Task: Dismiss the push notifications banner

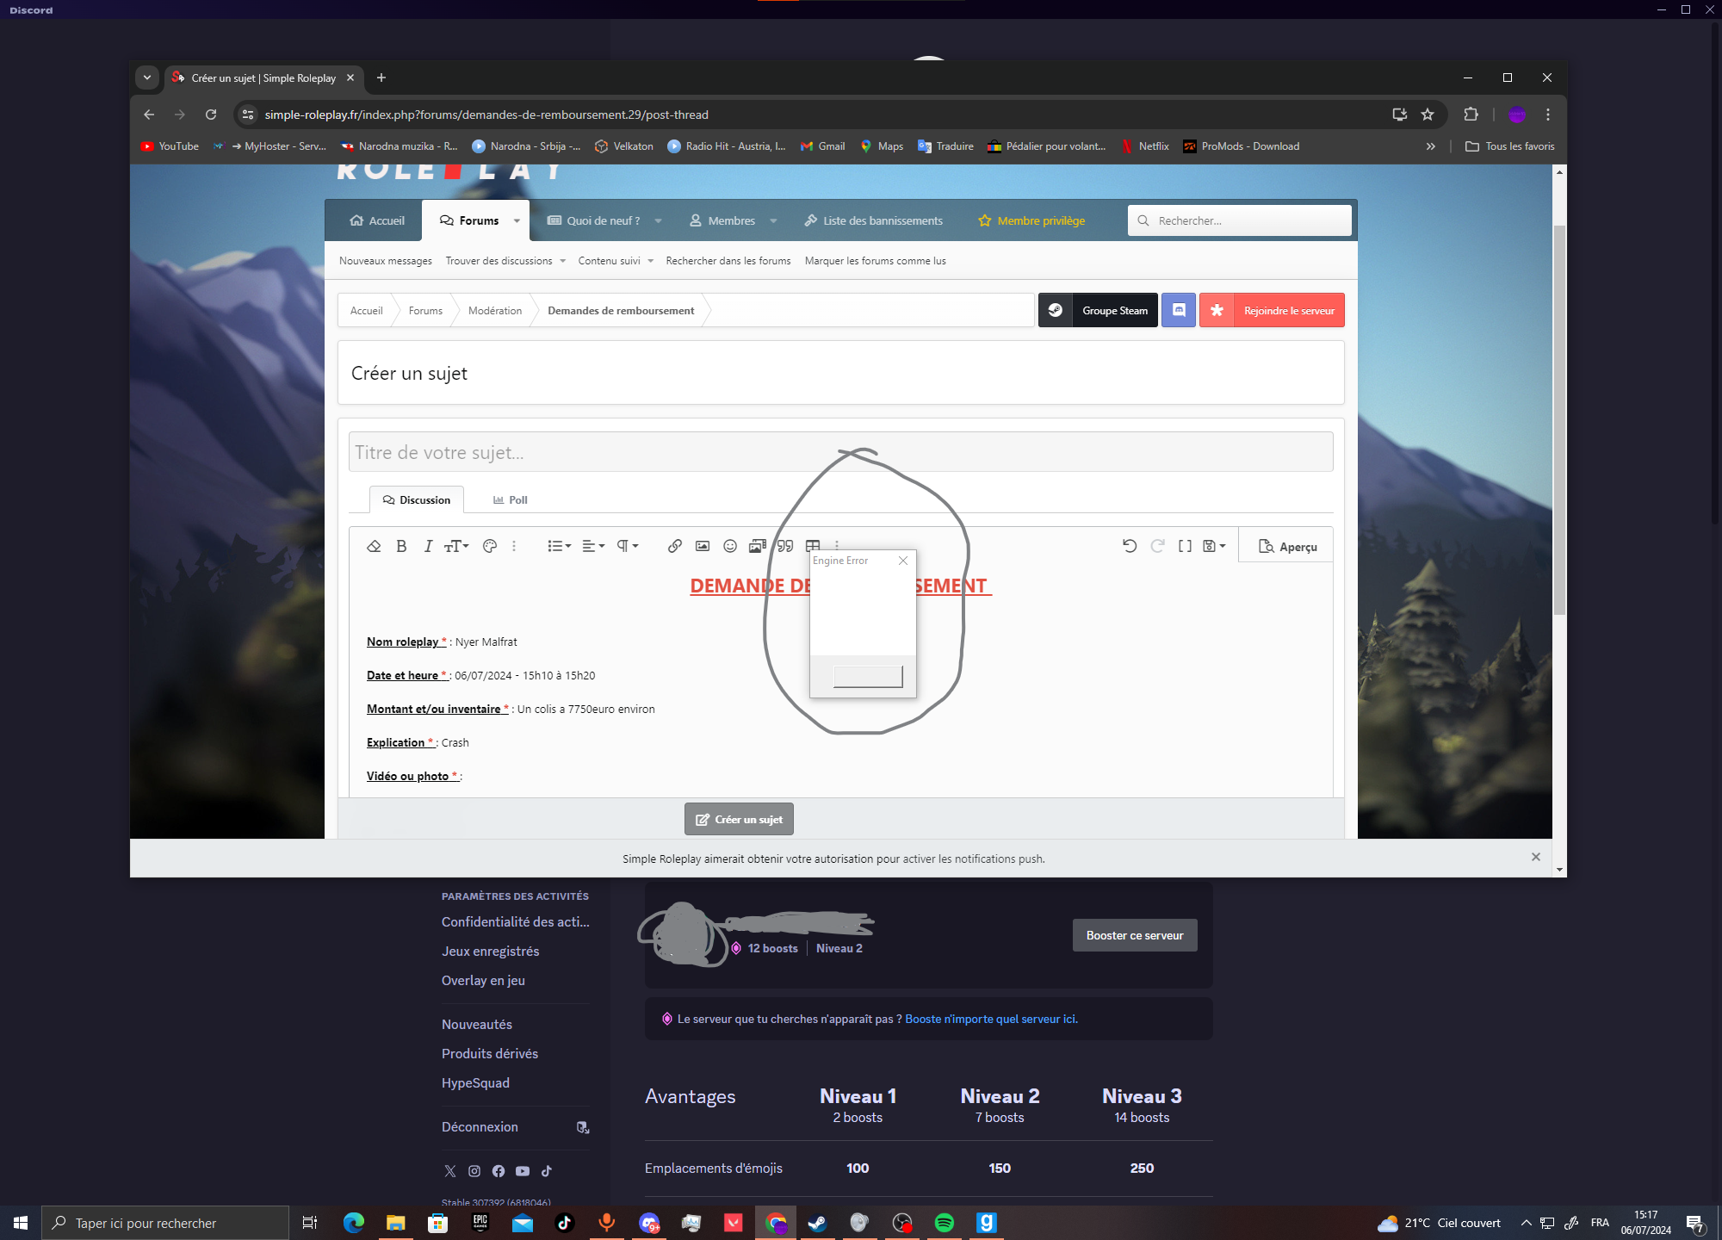Action: pos(1536,857)
